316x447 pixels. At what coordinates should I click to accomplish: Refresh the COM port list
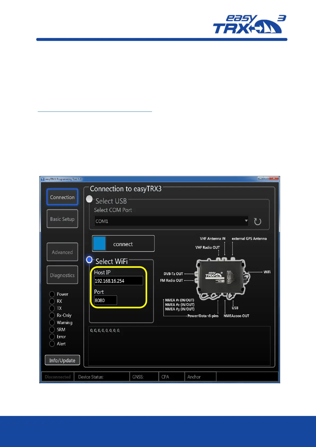[x=258, y=221]
